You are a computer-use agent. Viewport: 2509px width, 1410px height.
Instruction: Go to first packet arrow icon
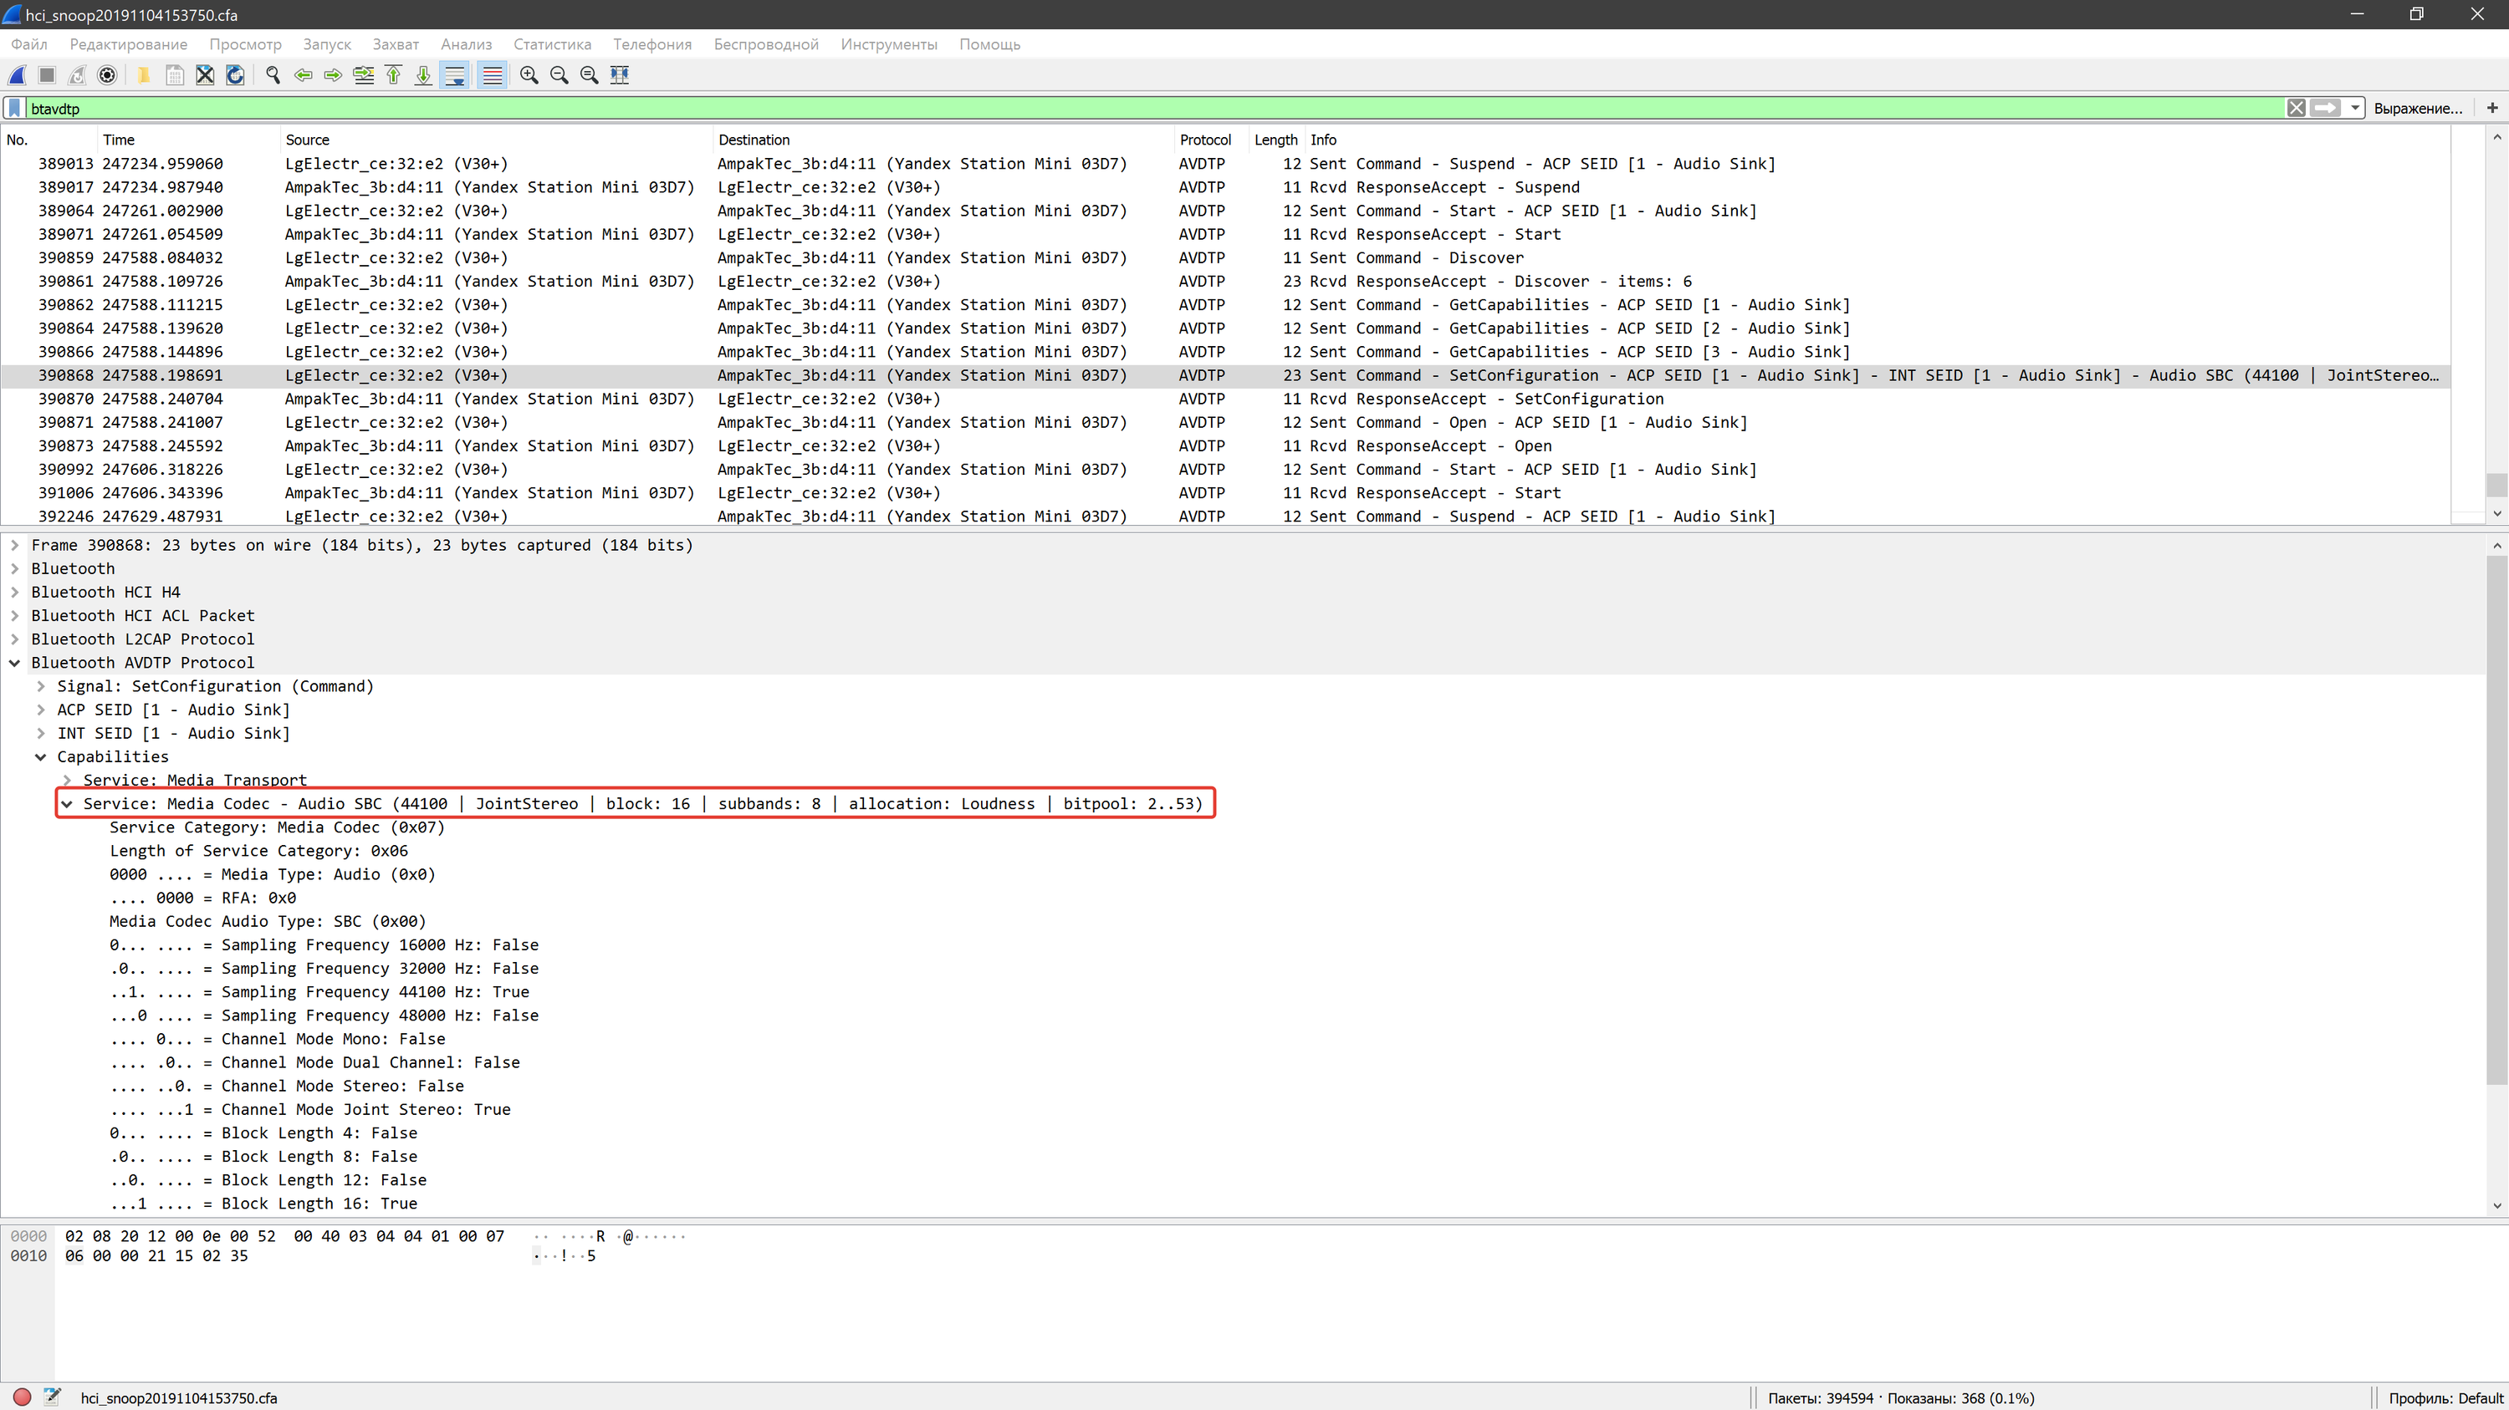click(393, 75)
